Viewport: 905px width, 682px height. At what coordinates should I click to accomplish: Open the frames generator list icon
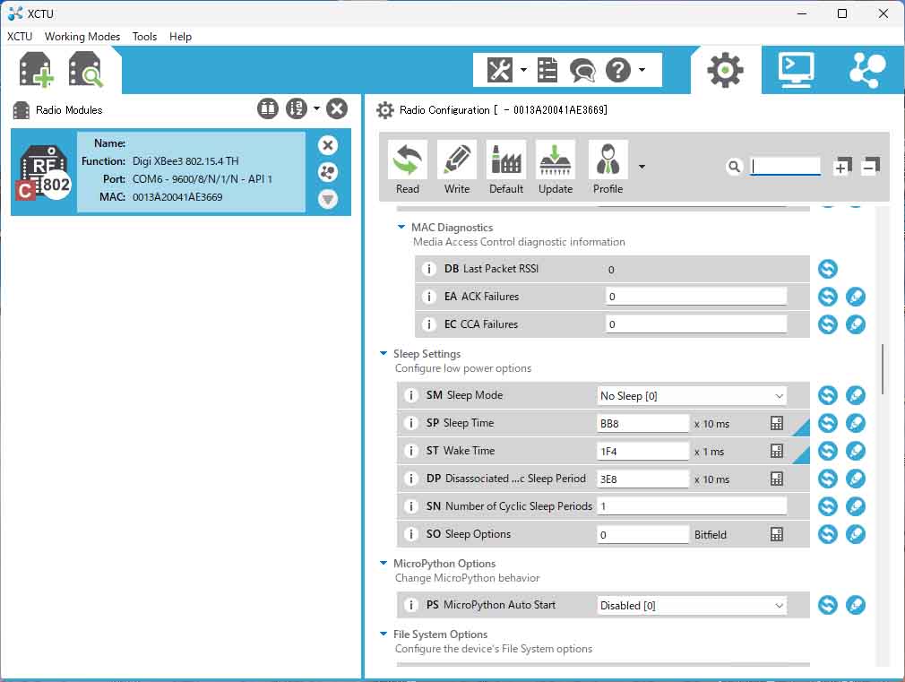point(547,70)
